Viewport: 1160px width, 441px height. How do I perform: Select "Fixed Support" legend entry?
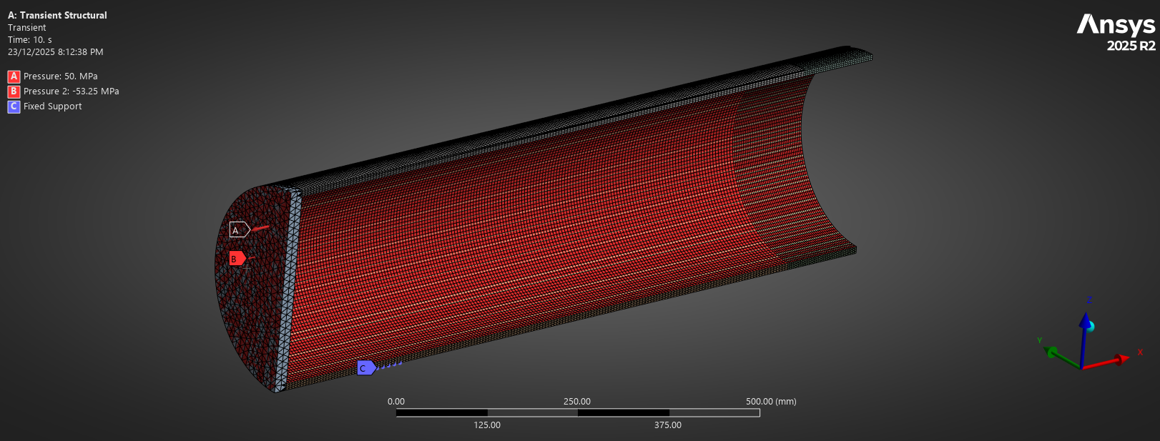pyautogui.click(x=53, y=106)
